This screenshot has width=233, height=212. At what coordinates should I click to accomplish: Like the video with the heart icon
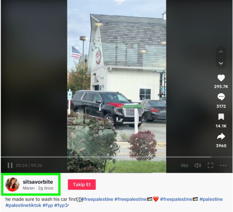tap(221, 78)
